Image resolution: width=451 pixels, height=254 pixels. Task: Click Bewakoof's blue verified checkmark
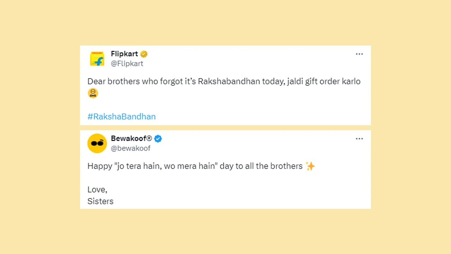pyautogui.click(x=158, y=139)
